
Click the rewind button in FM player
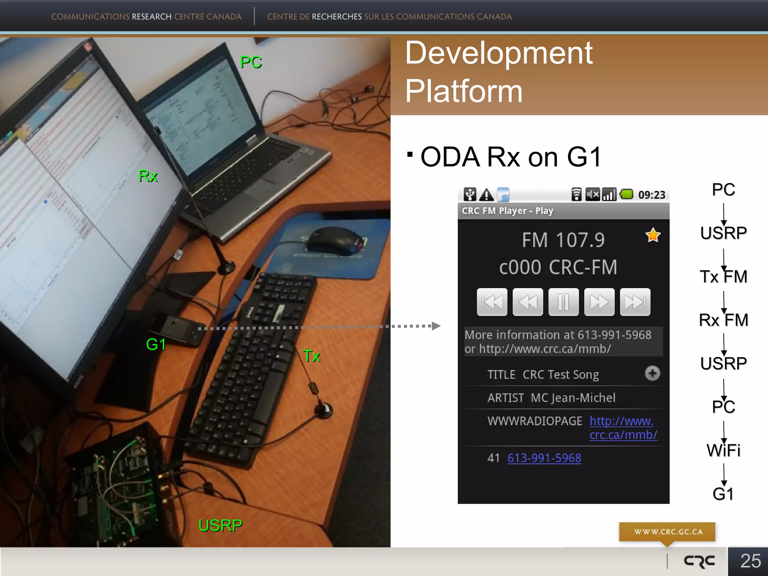click(x=528, y=302)
